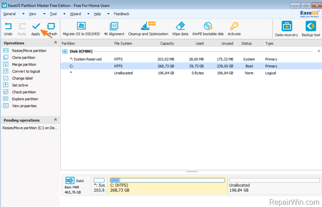Choose Convert to logical operation
The height and width of the screenshot is (207, 322).
(x=26, y=71)
